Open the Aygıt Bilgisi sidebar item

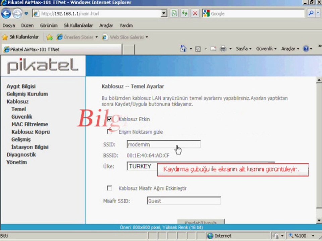tap(21, 86)
